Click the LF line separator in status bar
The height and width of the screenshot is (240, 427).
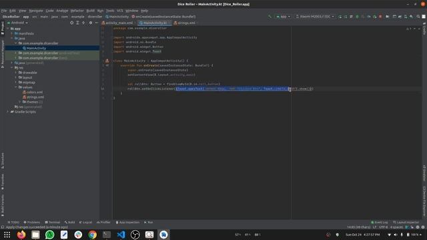374,227
